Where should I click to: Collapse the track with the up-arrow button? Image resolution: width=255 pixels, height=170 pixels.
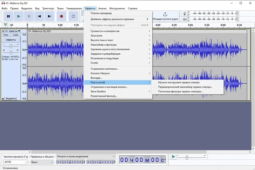(x=3, y=98)
